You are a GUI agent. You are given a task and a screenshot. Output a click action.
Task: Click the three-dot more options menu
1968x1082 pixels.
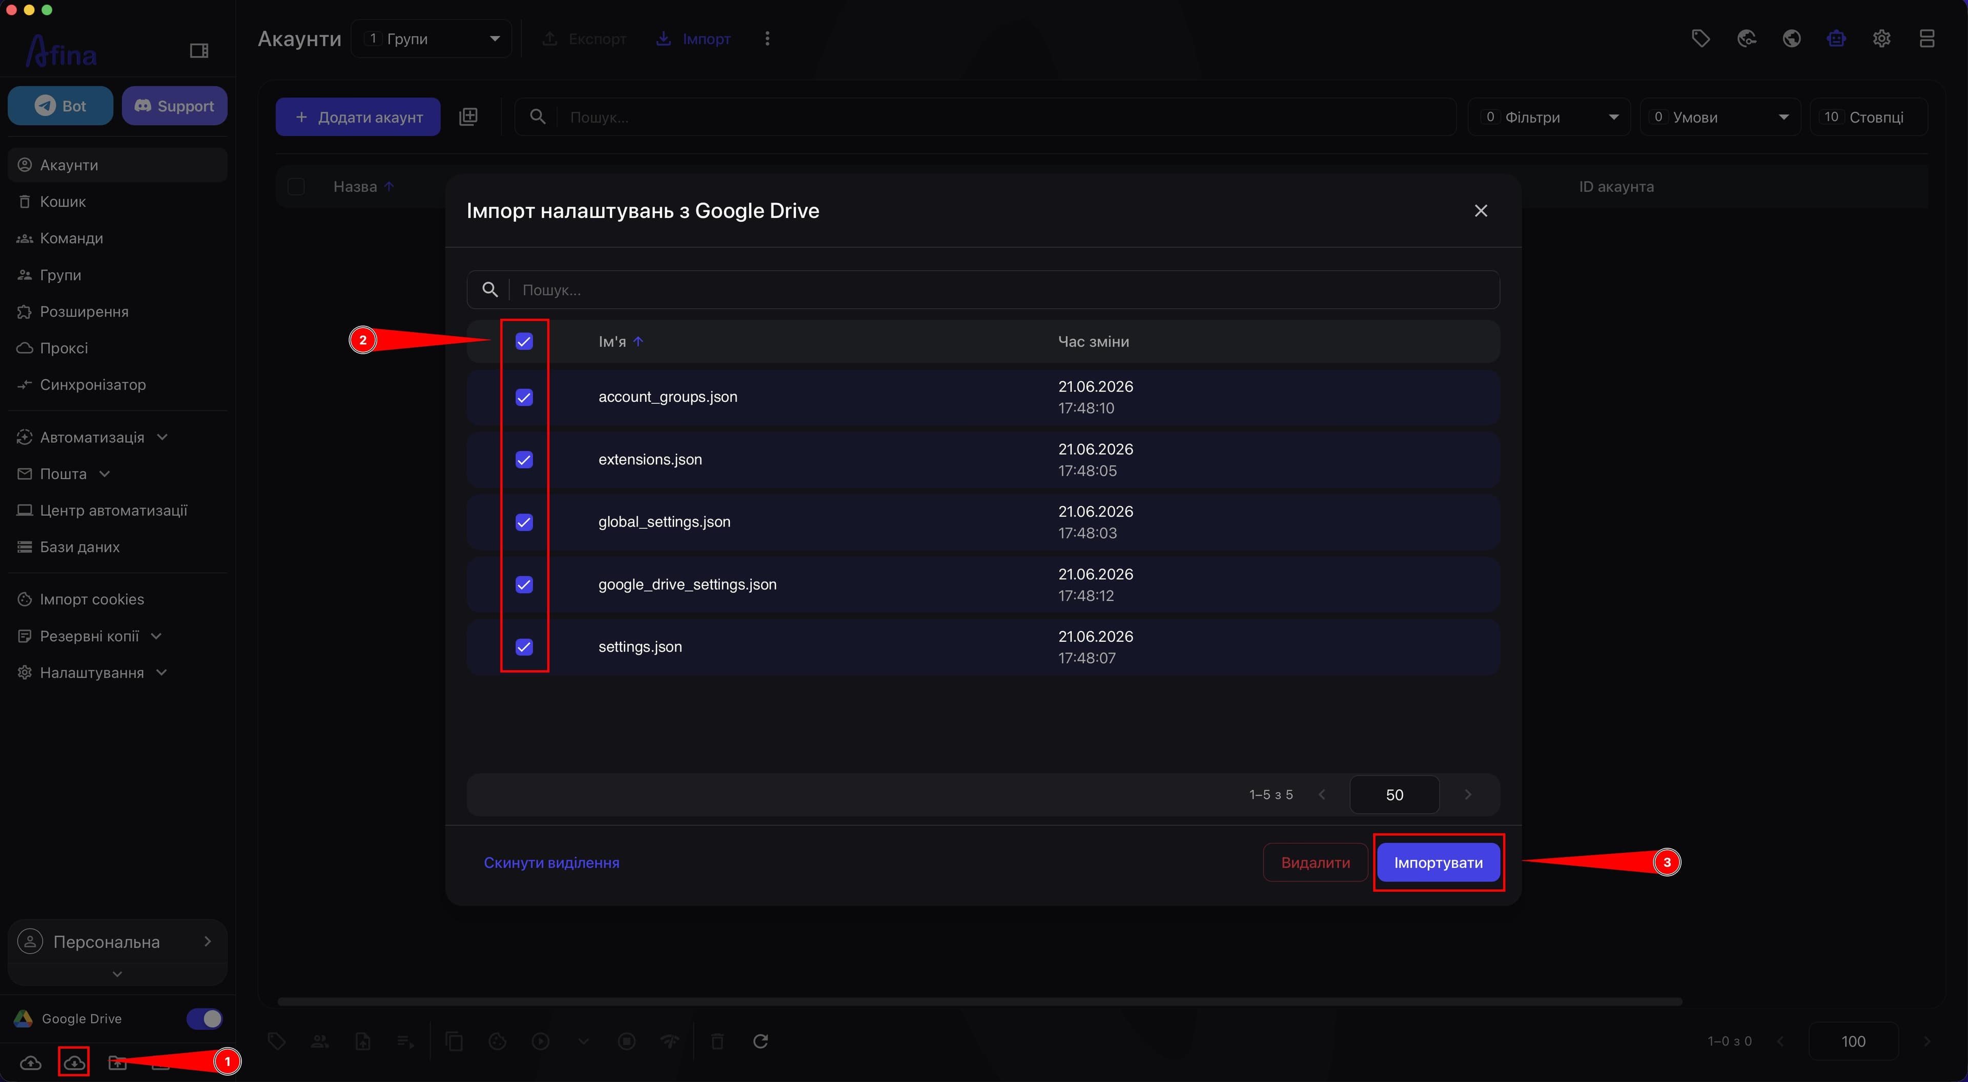click(767, 38)
